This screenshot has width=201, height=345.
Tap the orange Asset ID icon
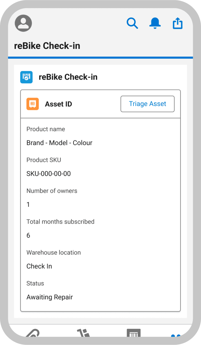pyautogui.click(x=33, y=104)
